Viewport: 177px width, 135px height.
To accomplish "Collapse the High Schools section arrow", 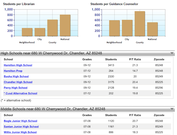I will coord(172,53).
